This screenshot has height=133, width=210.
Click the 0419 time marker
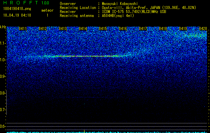(x=183, y=28)
